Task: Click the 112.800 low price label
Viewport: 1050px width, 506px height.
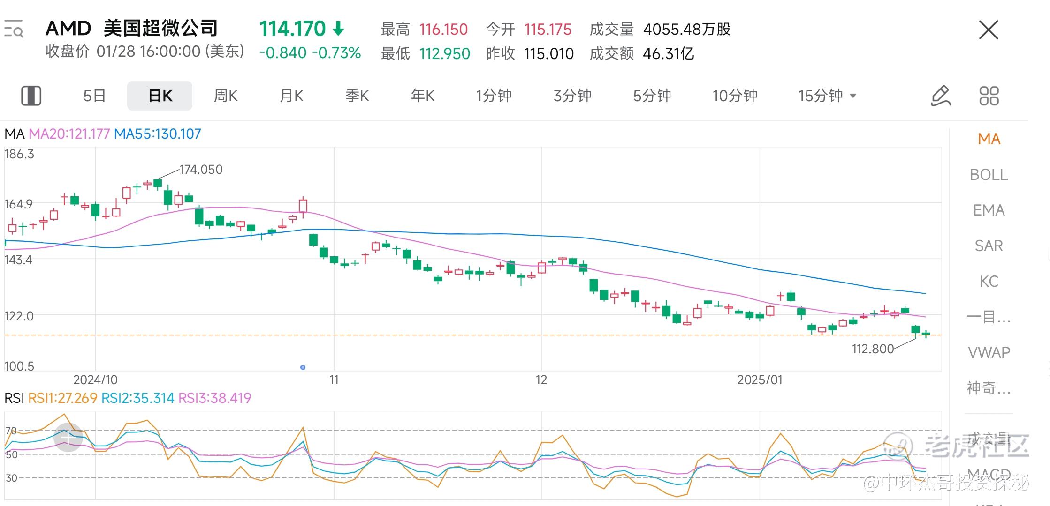Action: pyautogui.click(x=873, y=349)
